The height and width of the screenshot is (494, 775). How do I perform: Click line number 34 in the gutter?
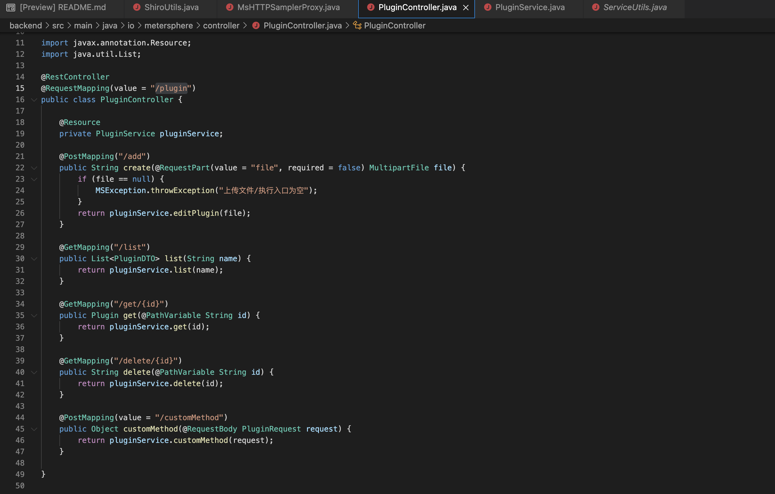coord(20,304)
